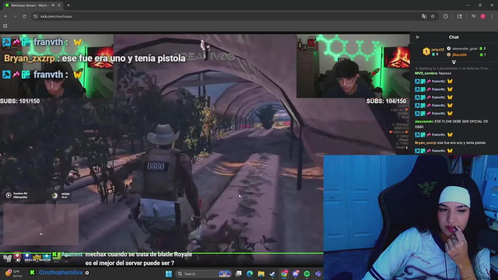Open Task View on the taskbar
Screen dimensions: 498x280
(x=238, y=274)
